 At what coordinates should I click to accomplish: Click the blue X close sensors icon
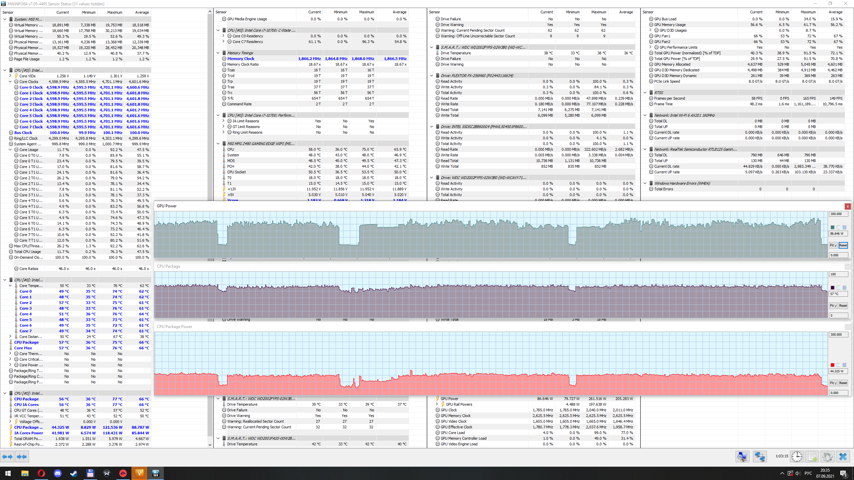coord(843,456)
